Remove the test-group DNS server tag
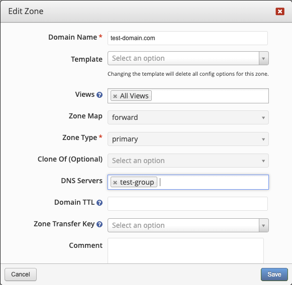Image resolution: width=292 pixels, height=285 pixels. [x=115, y=182]
